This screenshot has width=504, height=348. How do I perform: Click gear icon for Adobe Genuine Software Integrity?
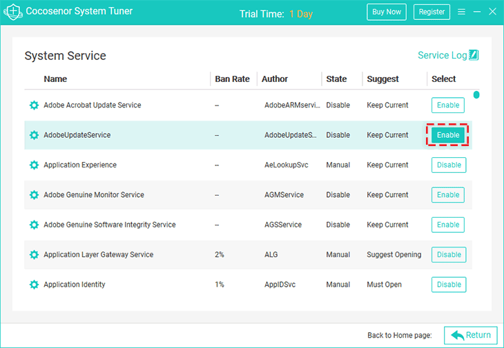point(34,225)
